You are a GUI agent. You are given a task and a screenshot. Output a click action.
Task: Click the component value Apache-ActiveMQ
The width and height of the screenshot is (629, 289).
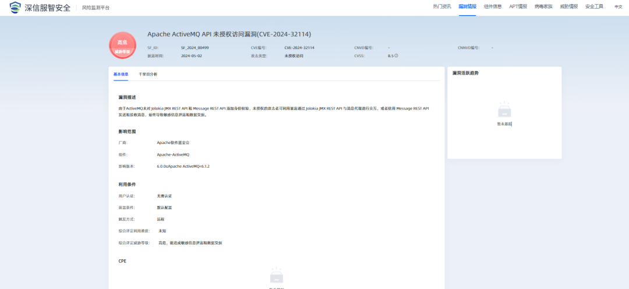point(173,154)
